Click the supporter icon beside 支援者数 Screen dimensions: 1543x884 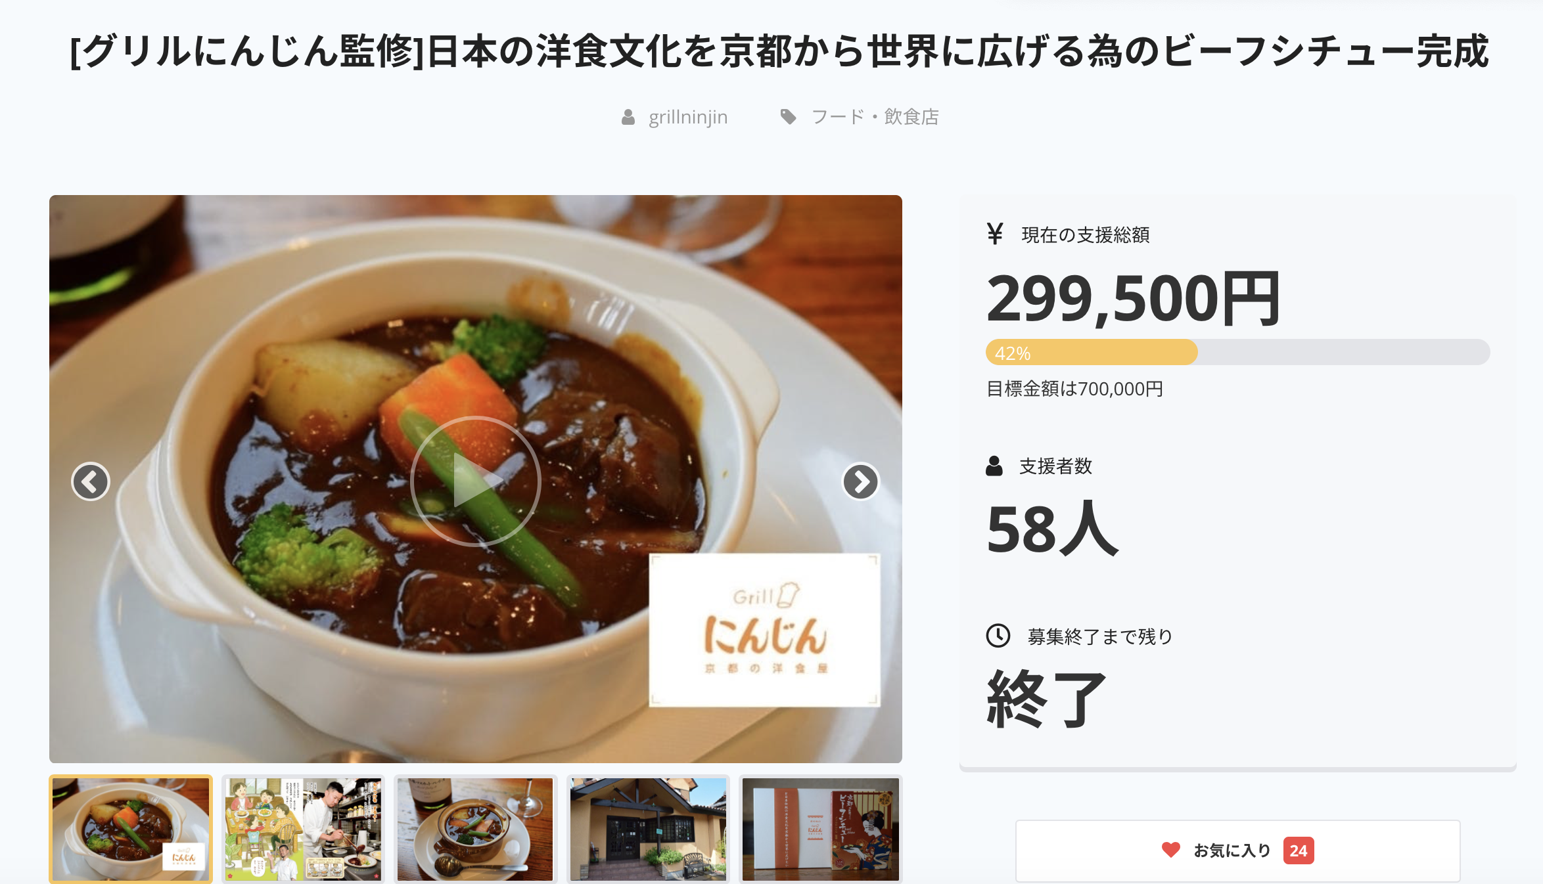[994, 466]
